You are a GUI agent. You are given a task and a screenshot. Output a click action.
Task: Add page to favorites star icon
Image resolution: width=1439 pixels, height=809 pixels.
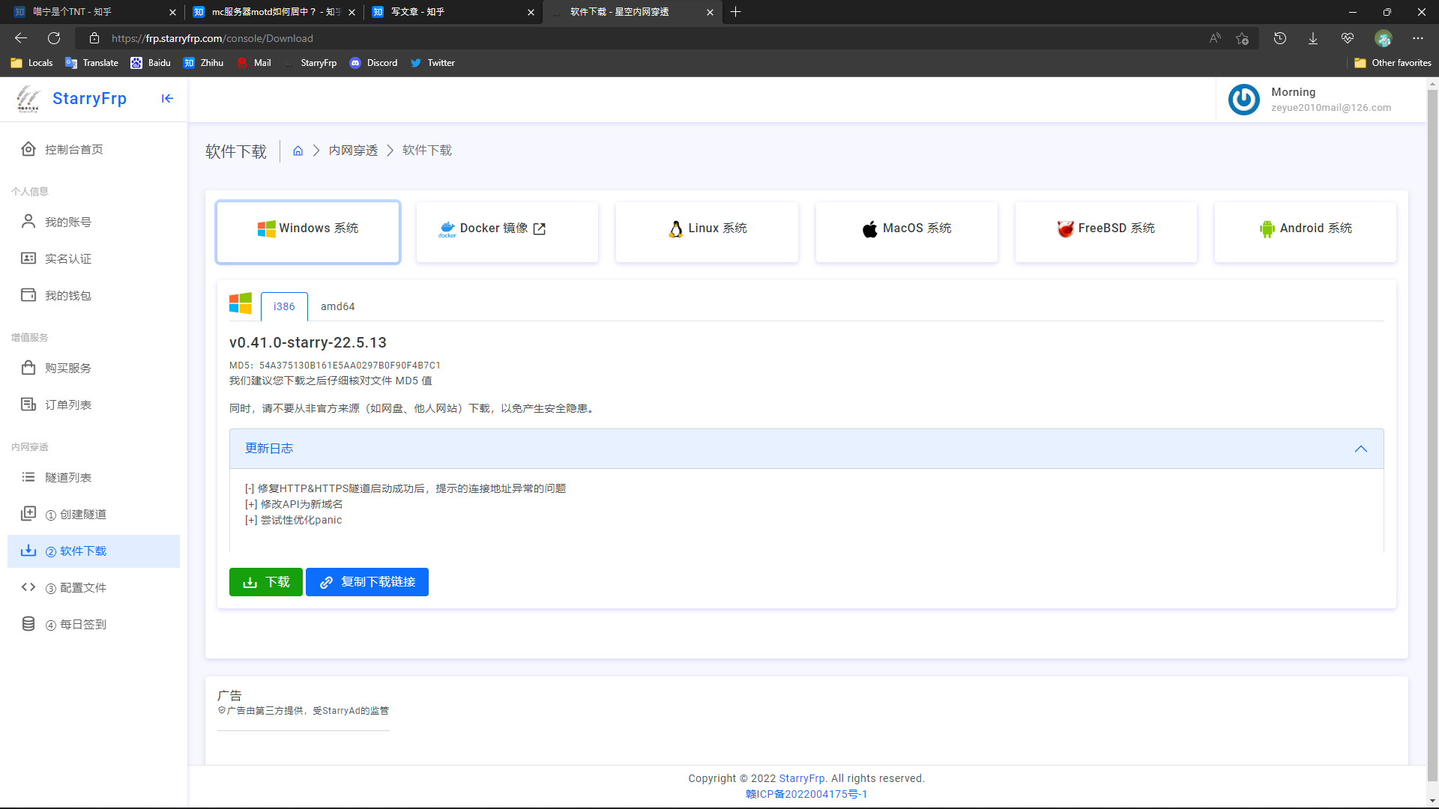tap(1243, 38)
